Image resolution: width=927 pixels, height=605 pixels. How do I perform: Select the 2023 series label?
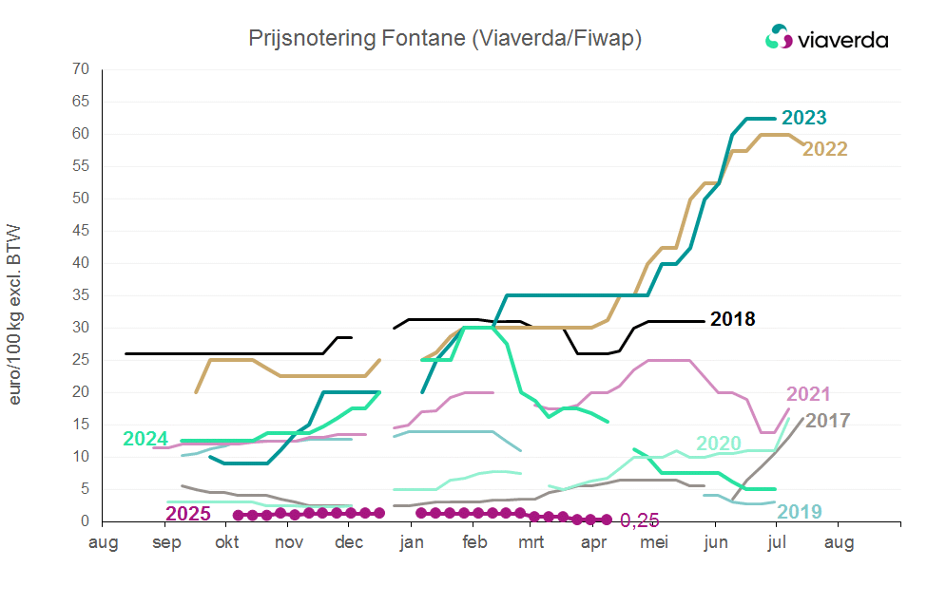803,118
